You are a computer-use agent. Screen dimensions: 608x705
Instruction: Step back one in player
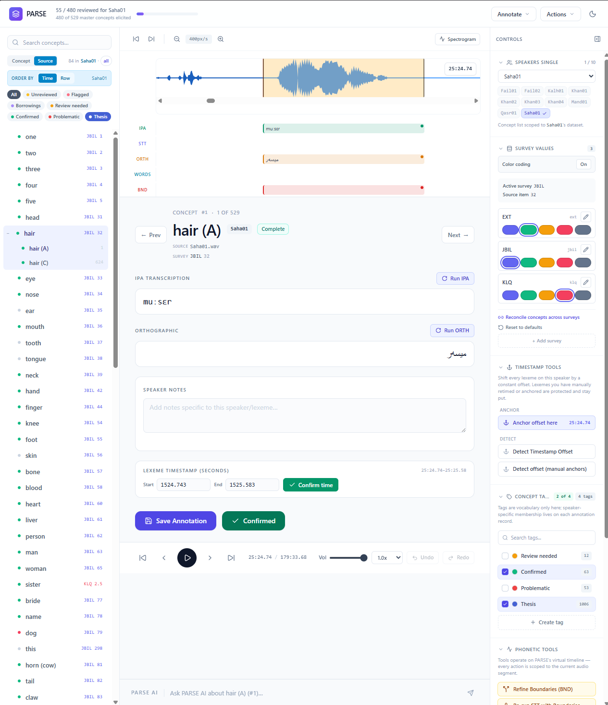click(164, 558)
